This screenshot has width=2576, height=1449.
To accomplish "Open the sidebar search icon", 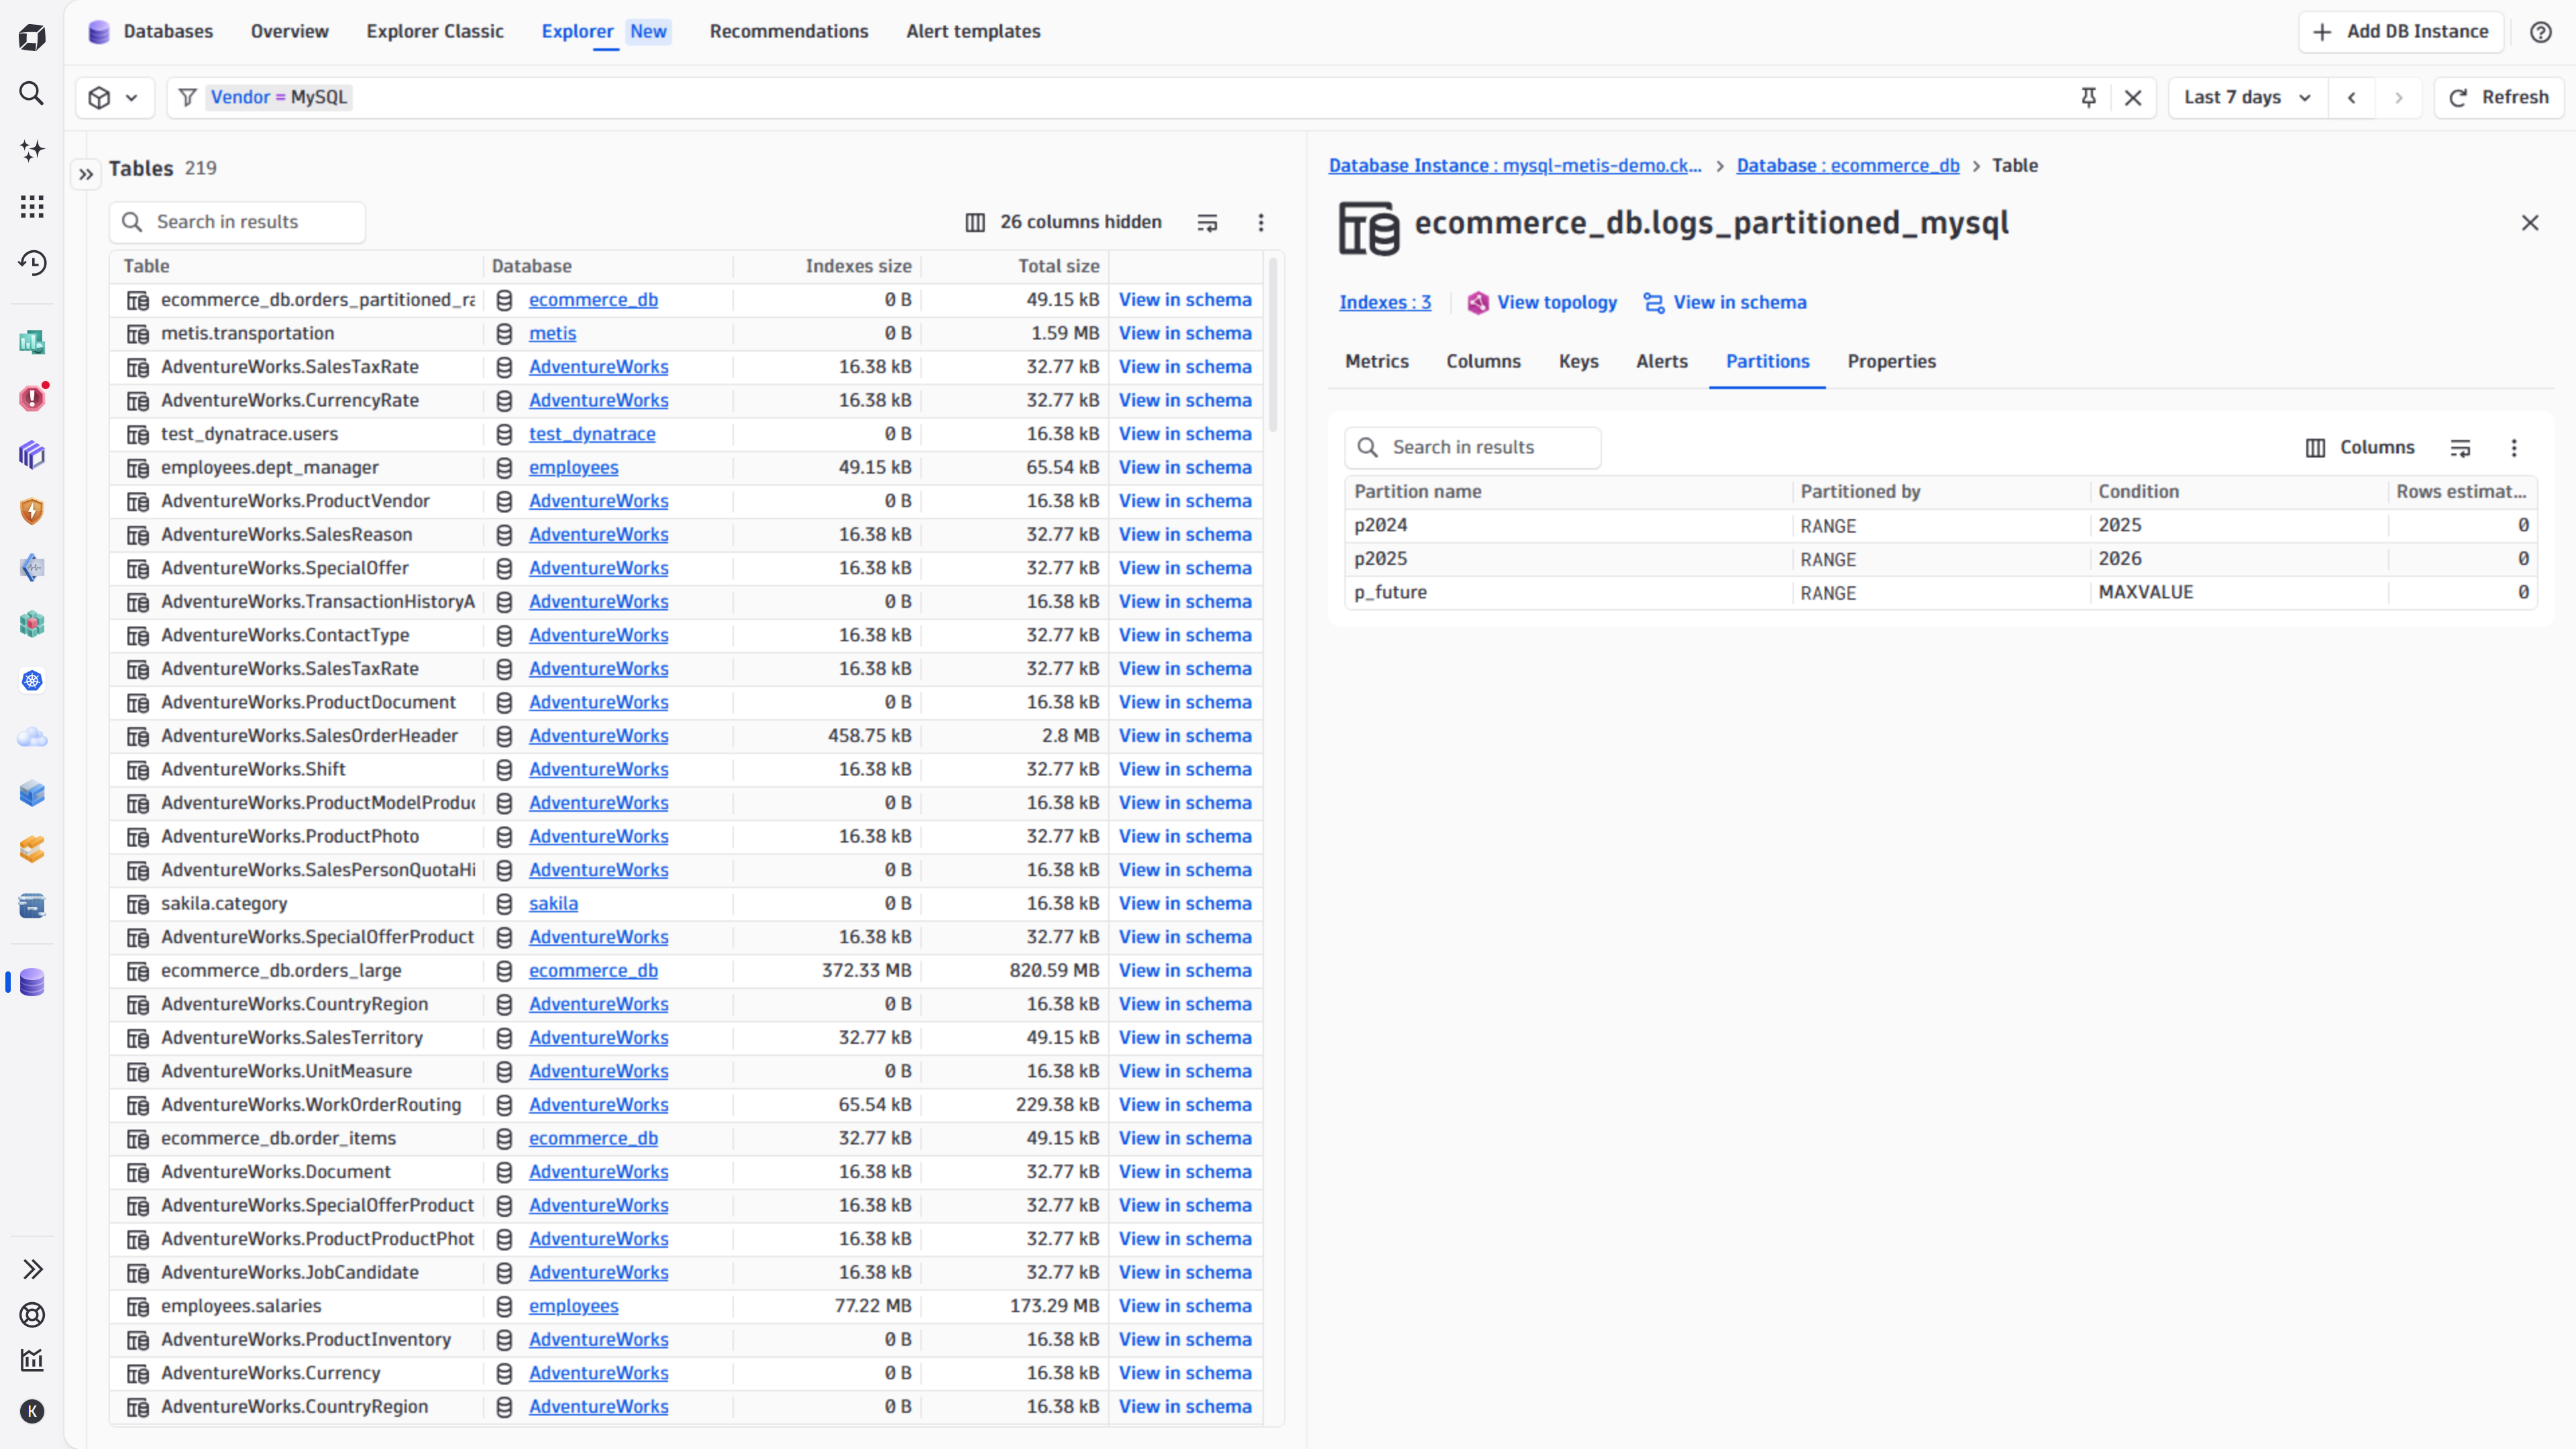I will (x=32, y=94).
